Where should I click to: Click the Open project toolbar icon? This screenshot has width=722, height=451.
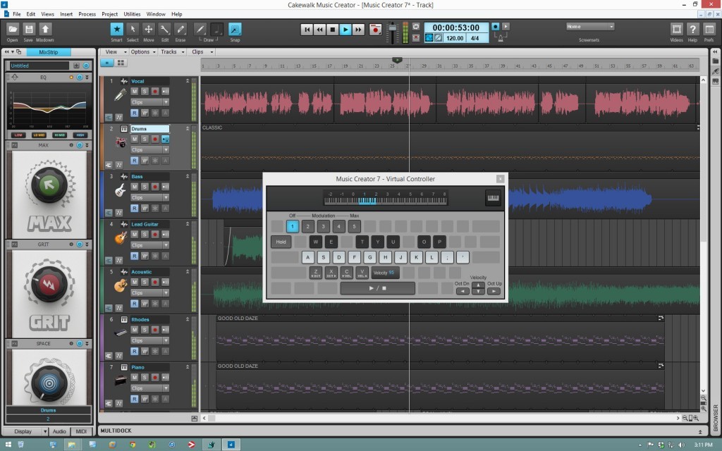coord(13,30)
